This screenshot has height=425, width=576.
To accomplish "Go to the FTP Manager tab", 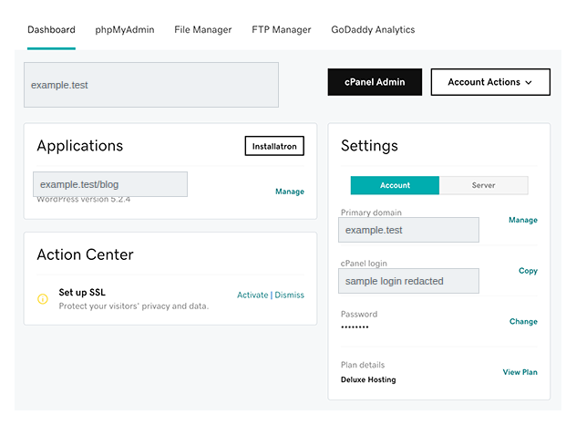I will [x=282, y=30].
